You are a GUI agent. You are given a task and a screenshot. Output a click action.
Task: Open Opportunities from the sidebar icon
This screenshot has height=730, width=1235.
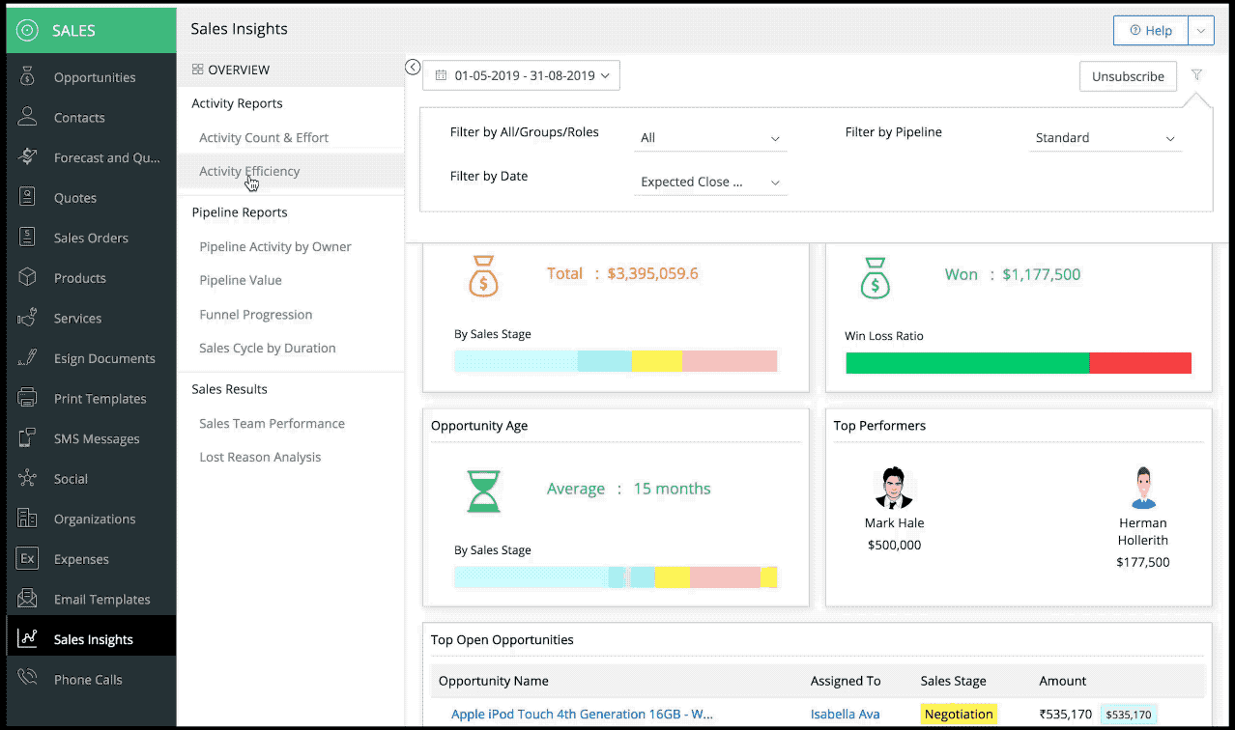click(26, 77)
